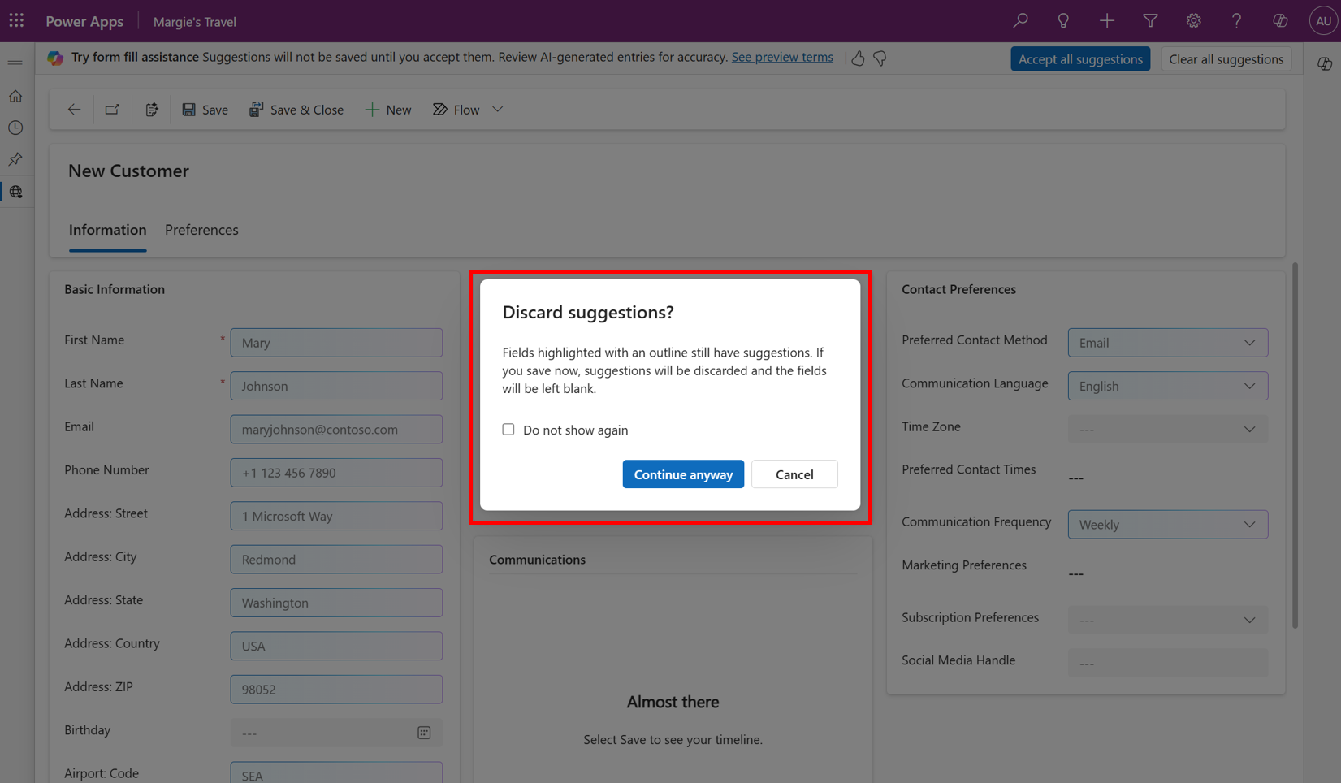This screenshot has width=1341, height=783.
Task: Open the Birthday date picker calendar
Action: 424,732
